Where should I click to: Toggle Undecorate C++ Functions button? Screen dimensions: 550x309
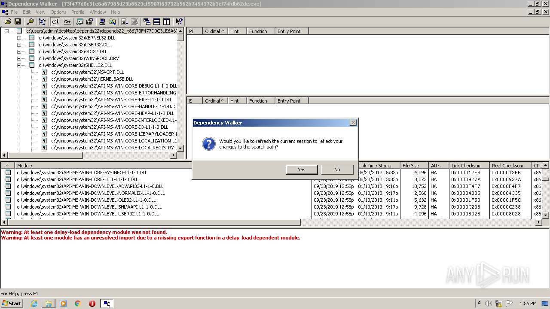tap(67, 21)
